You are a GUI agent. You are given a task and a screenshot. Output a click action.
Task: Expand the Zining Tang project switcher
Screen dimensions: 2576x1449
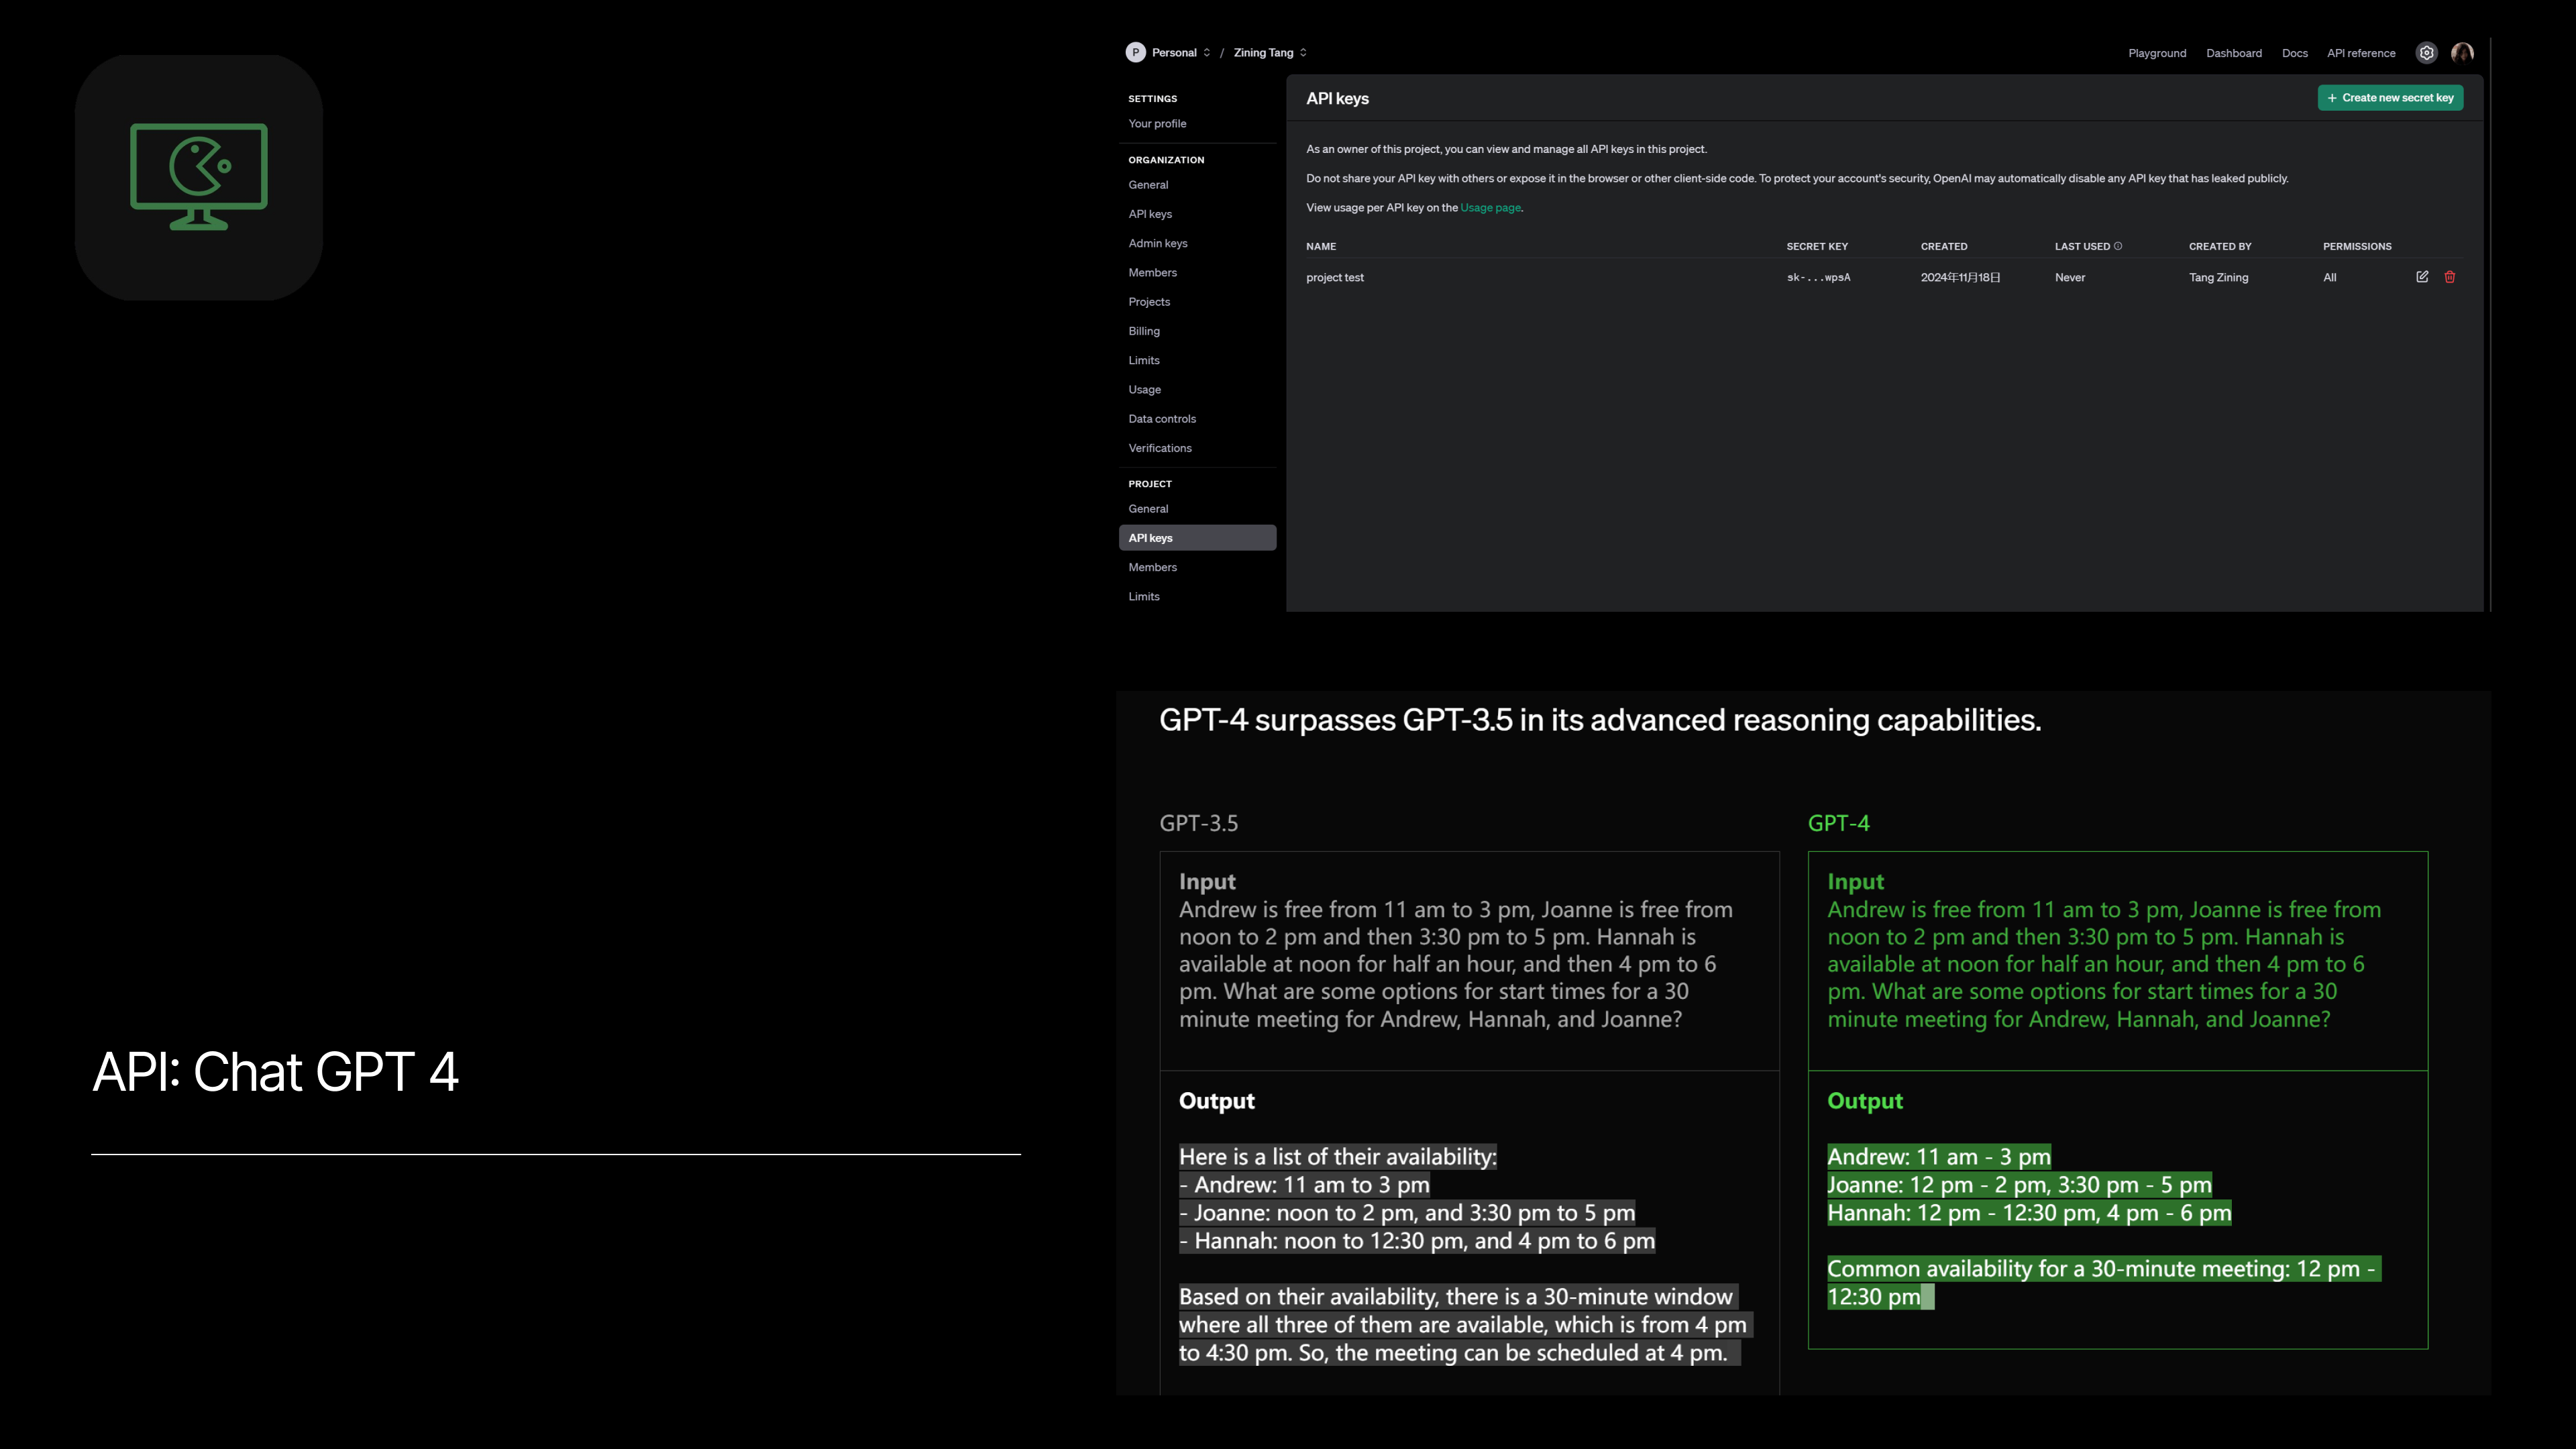(x=1303, y=53)
